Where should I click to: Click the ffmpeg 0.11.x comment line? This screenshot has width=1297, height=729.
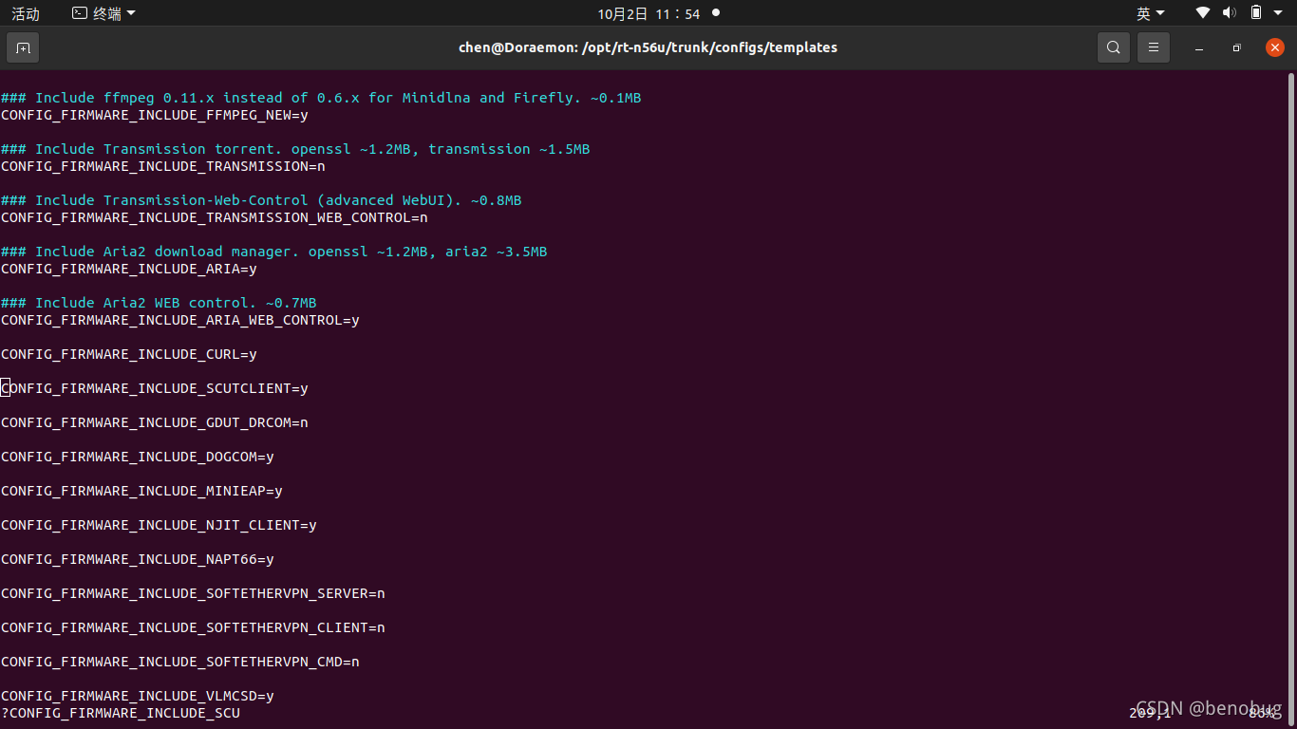coord(321,98)
